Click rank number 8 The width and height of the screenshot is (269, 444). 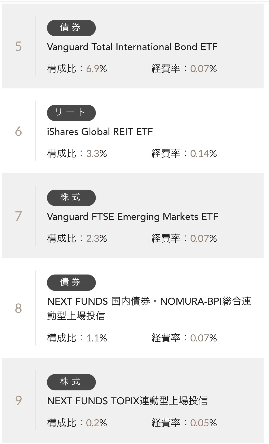(x=18, y=308)
